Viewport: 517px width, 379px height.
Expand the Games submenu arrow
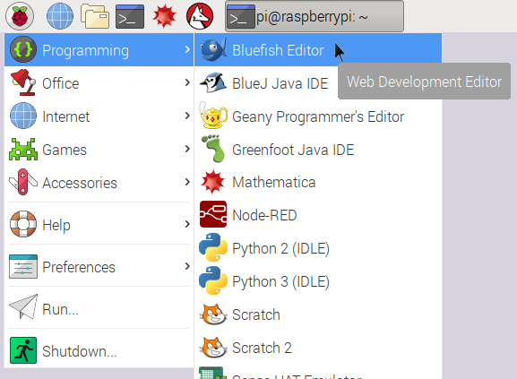[187, 149]
